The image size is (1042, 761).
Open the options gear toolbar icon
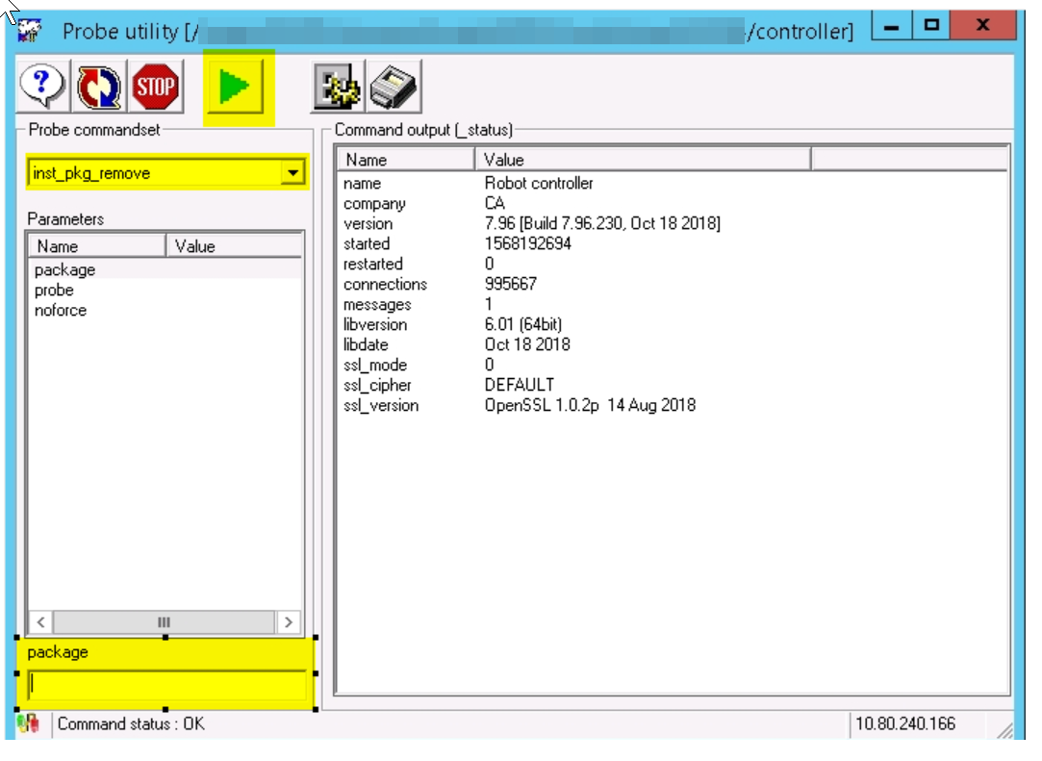338,89
